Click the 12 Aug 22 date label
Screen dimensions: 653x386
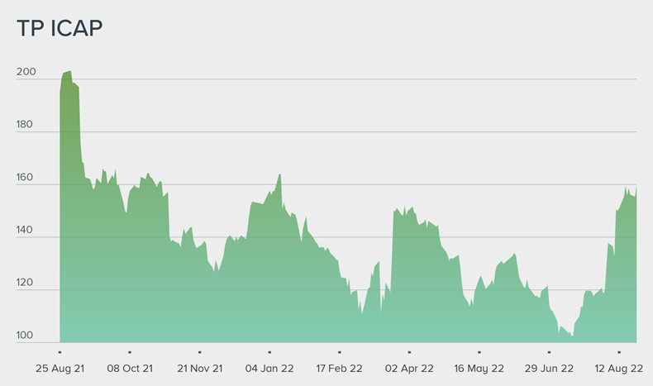click(619, 368)
